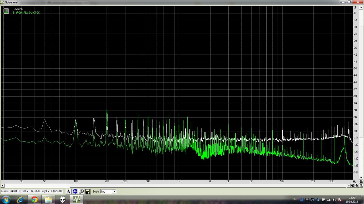
Task: Save the graph using the floppy disk icon
Action: (x=87, y=191)
